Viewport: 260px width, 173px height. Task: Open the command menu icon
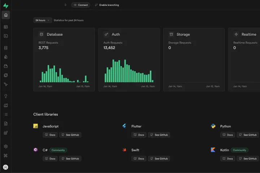(x=6, y=156)
